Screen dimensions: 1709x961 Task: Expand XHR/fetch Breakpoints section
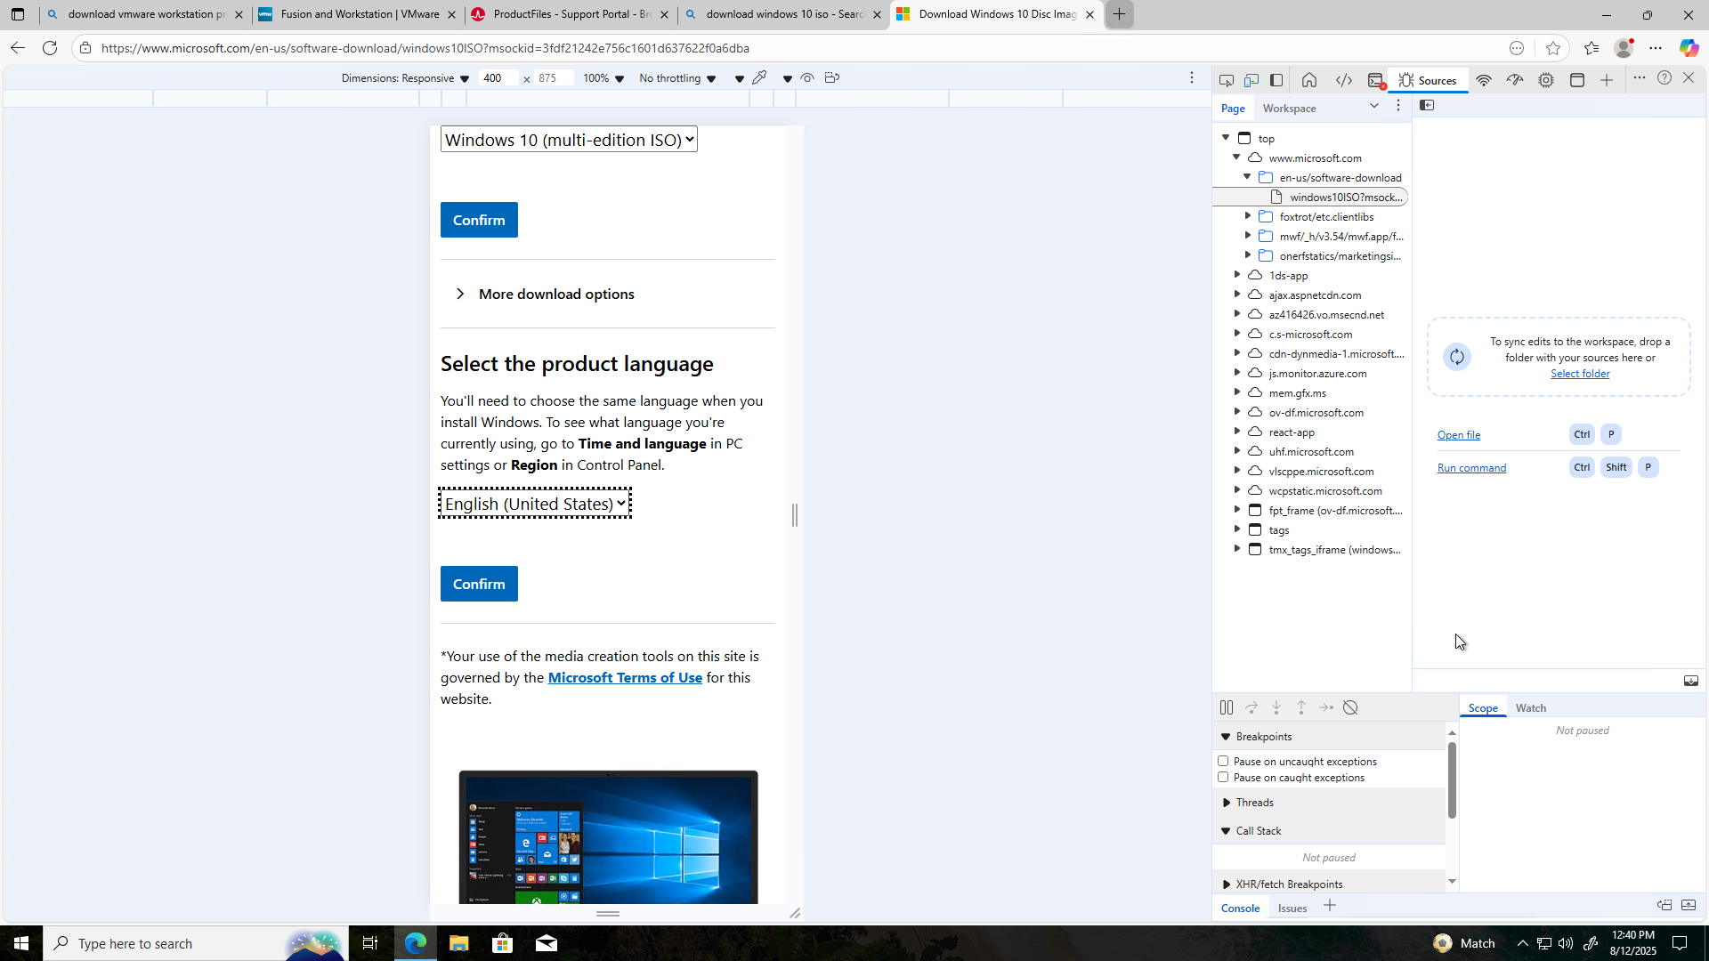tap(1226, 884)
